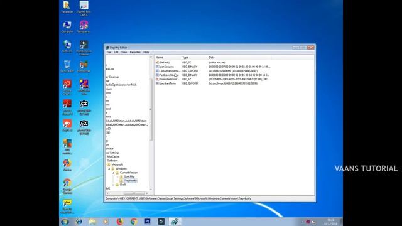The width and height of the screenshot is (402, 226).
Task: Click the TrayNotify folder icon
Action: point(121,181)
